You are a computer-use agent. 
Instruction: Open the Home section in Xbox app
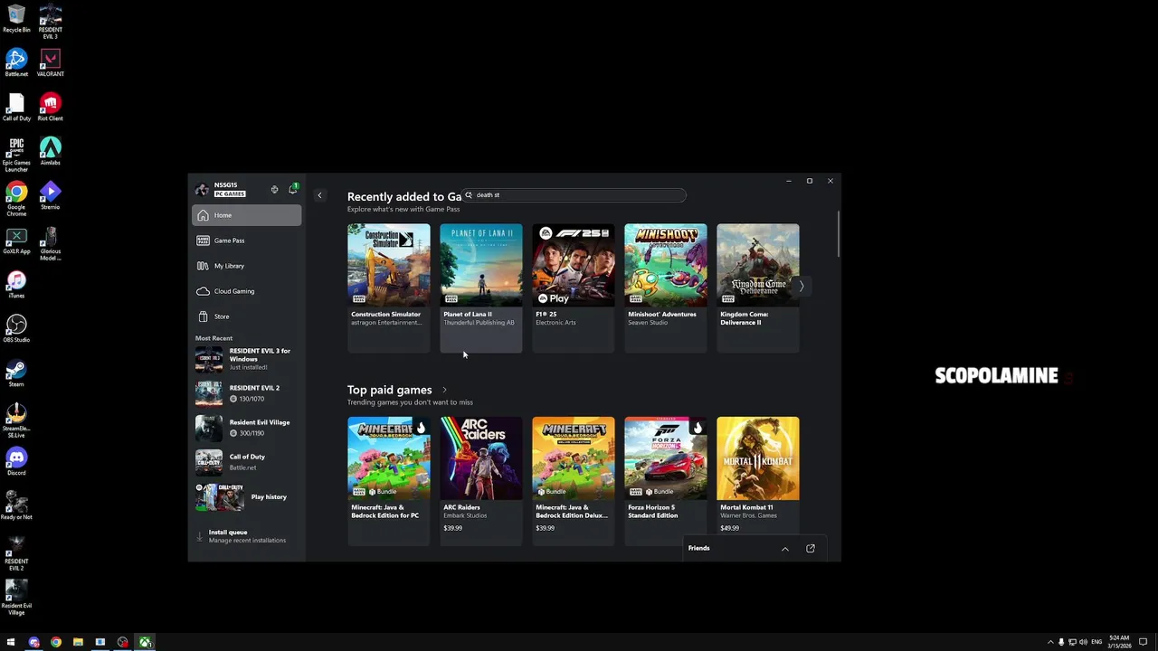pos(246,215)
